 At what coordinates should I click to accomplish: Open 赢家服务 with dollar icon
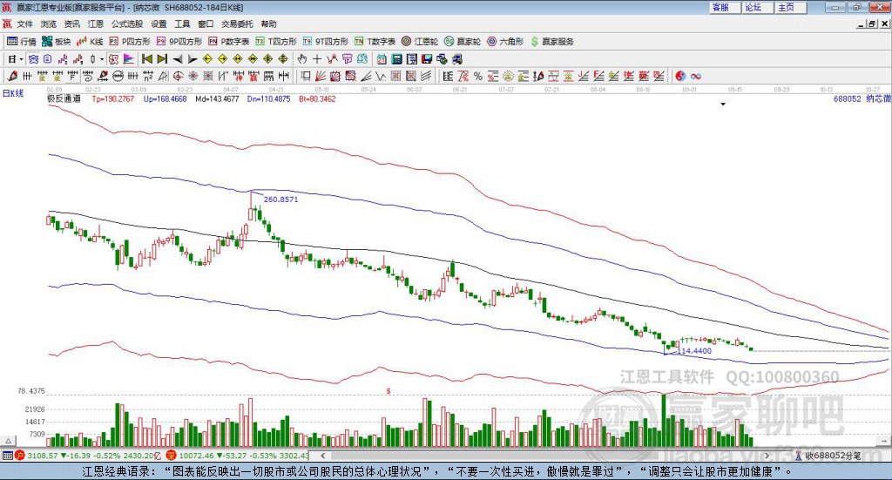tap(551, 42)
